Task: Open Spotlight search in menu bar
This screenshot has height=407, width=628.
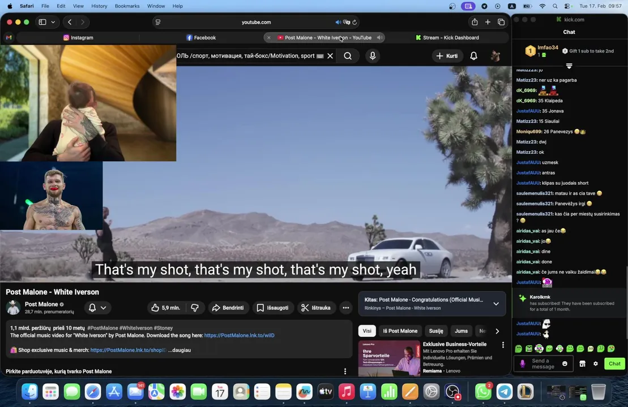Action: coord(555,6)
